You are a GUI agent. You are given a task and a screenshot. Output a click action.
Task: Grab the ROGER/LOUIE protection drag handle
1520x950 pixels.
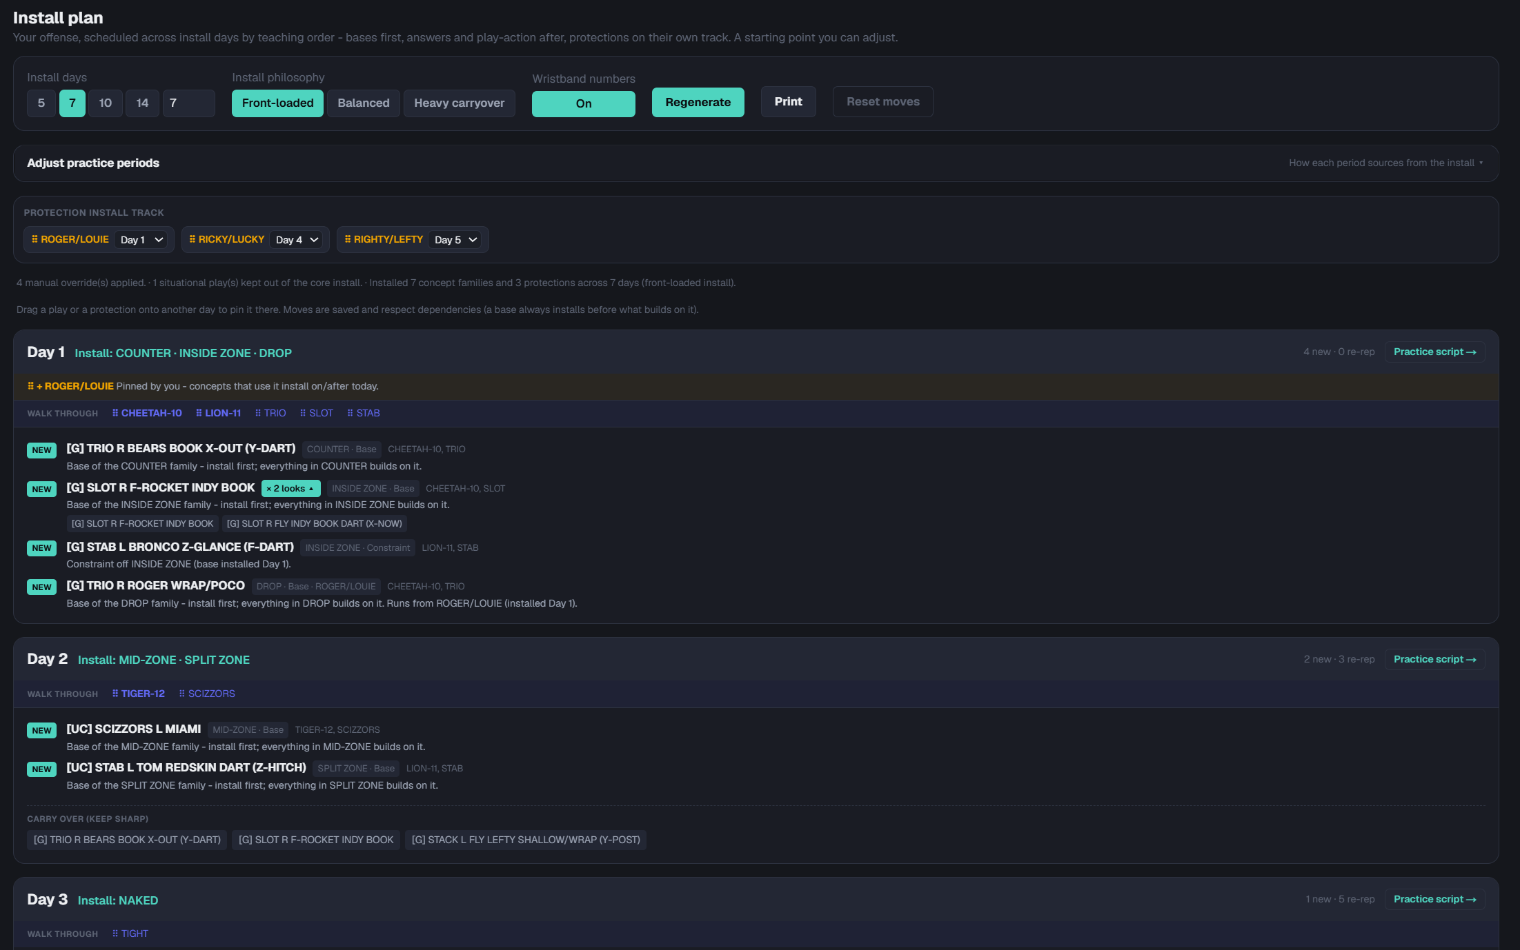click(x=34, y=239)
